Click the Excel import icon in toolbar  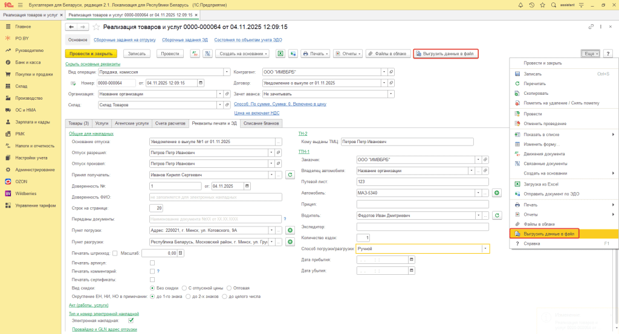[x=280, y=54]
